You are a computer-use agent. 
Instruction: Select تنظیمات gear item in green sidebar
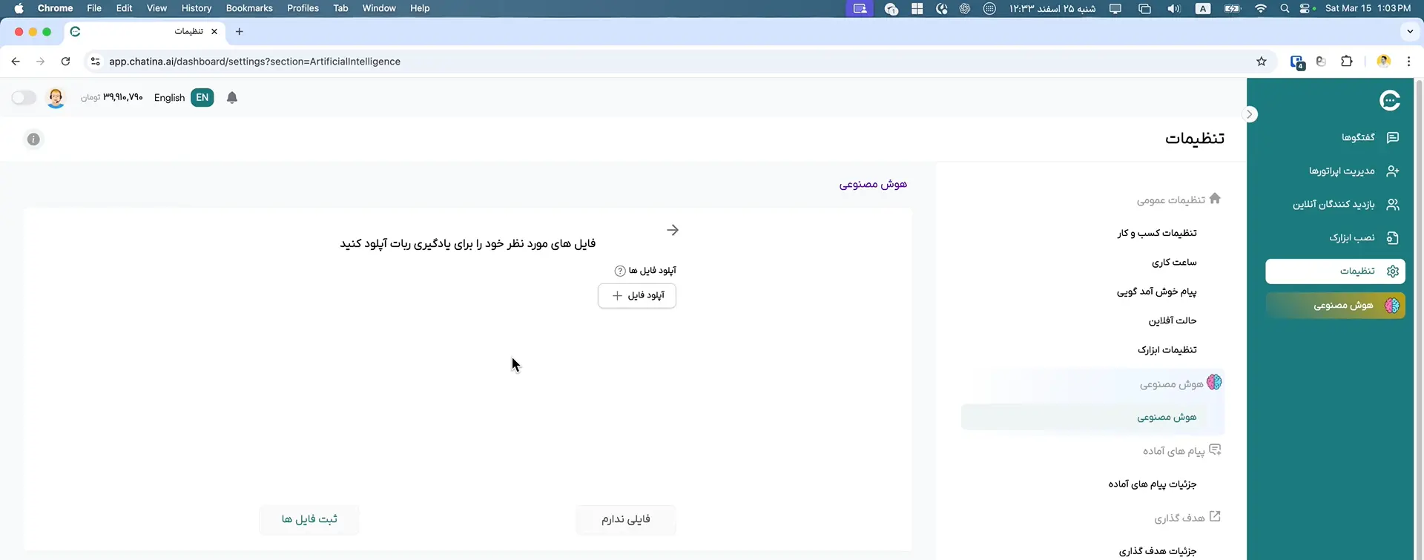coord(1335,271)
